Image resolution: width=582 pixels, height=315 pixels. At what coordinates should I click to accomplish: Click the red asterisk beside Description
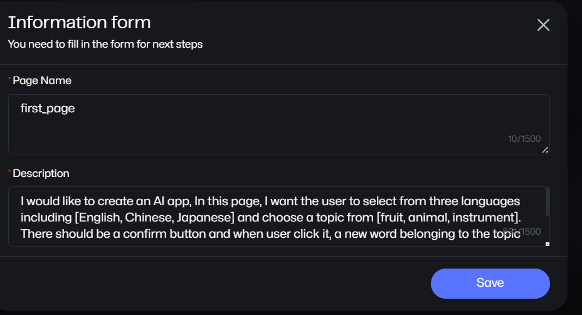pyautogui.click(x=9, y=172)
